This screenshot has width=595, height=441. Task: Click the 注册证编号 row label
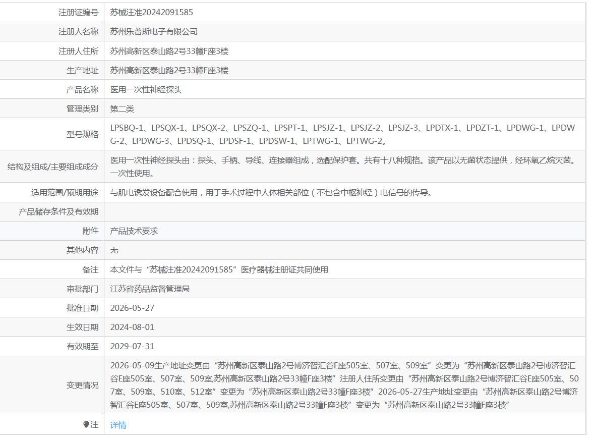click(79, 12)
